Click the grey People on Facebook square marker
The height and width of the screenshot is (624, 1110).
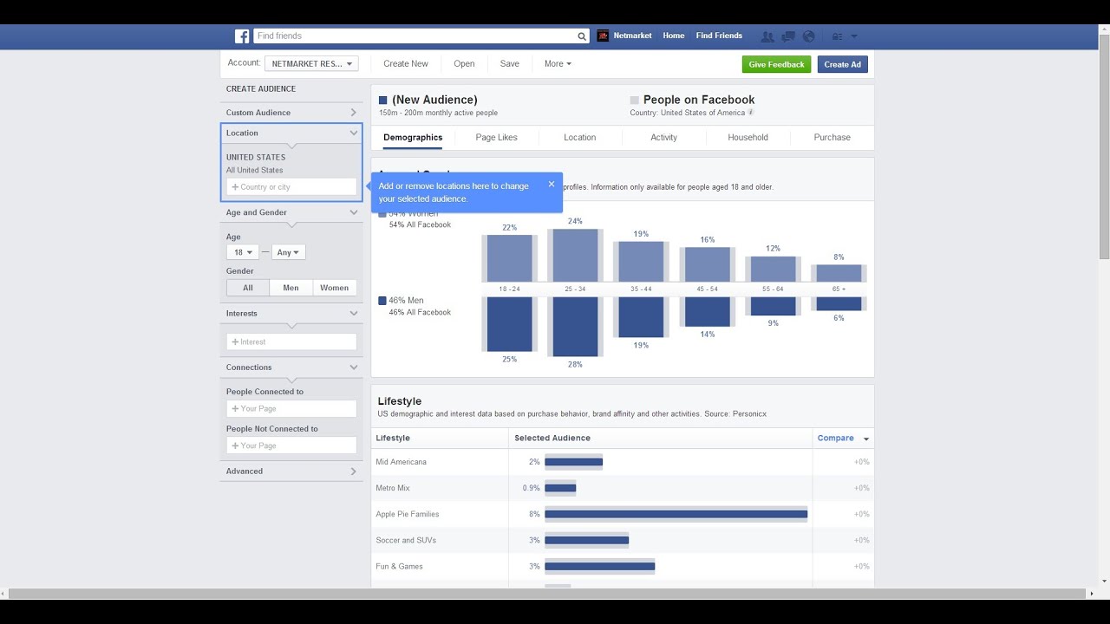pos(635,101)
